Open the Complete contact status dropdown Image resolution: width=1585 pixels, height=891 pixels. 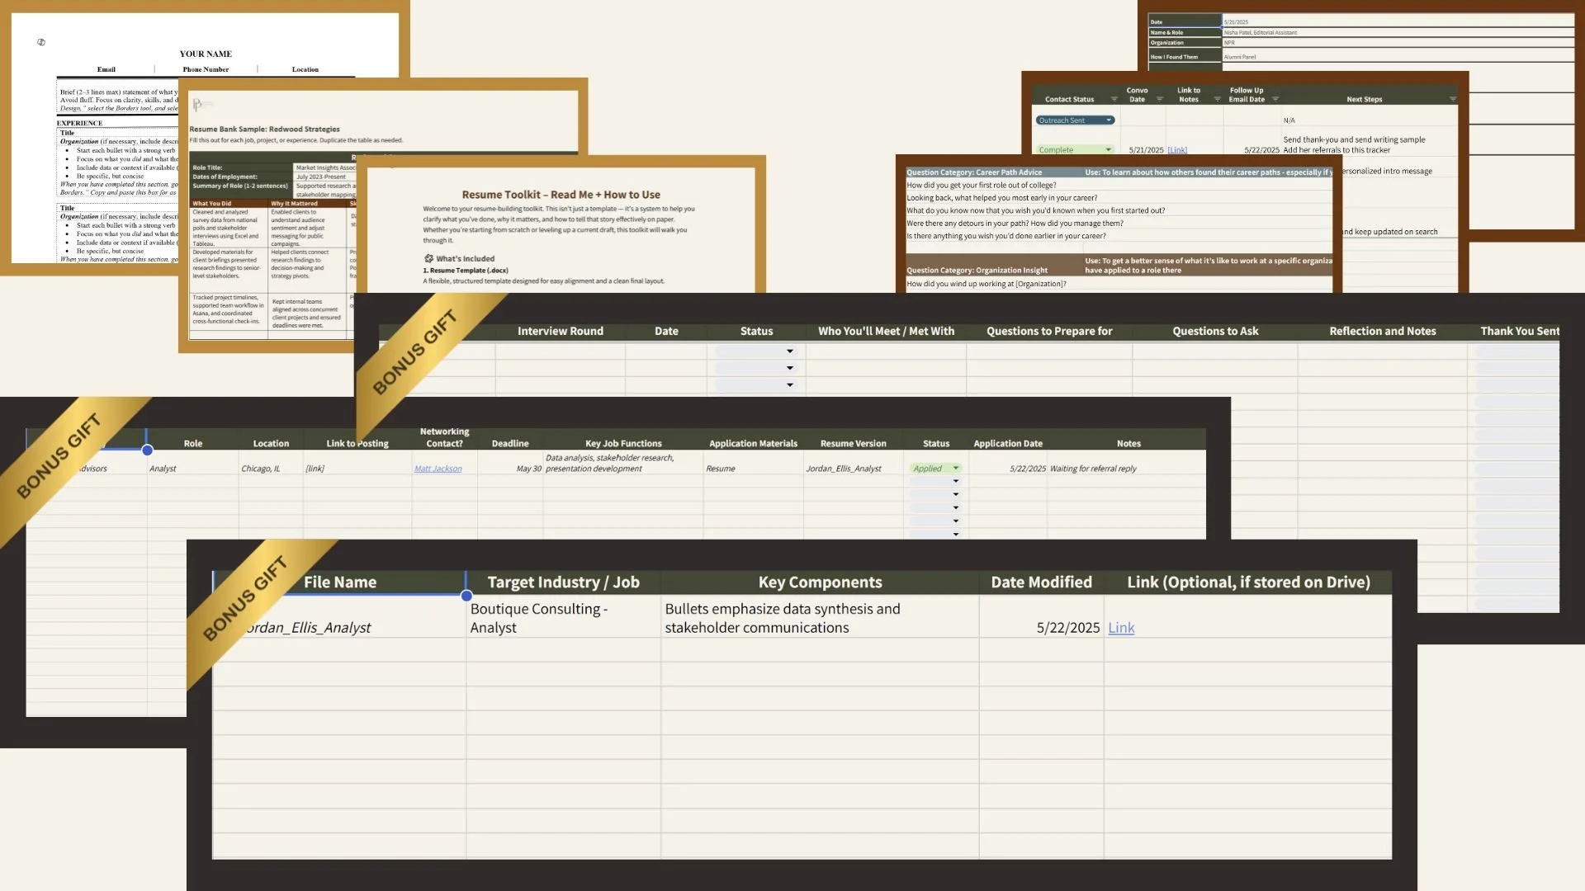click(1108, 150)
